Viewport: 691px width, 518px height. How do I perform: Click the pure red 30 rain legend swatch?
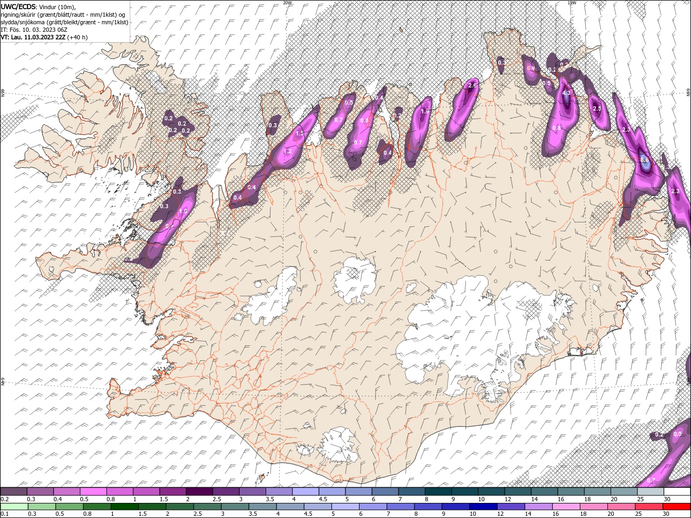click(x=676, y=507)
